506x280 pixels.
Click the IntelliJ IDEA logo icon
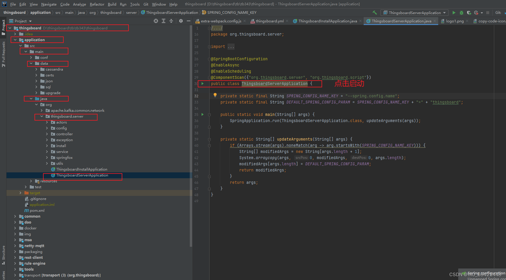4,4
